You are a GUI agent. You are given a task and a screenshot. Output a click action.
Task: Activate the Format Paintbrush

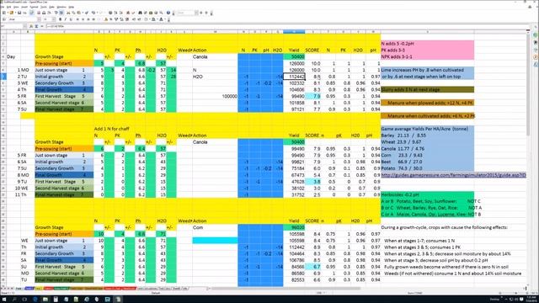[x=87, y=13]
